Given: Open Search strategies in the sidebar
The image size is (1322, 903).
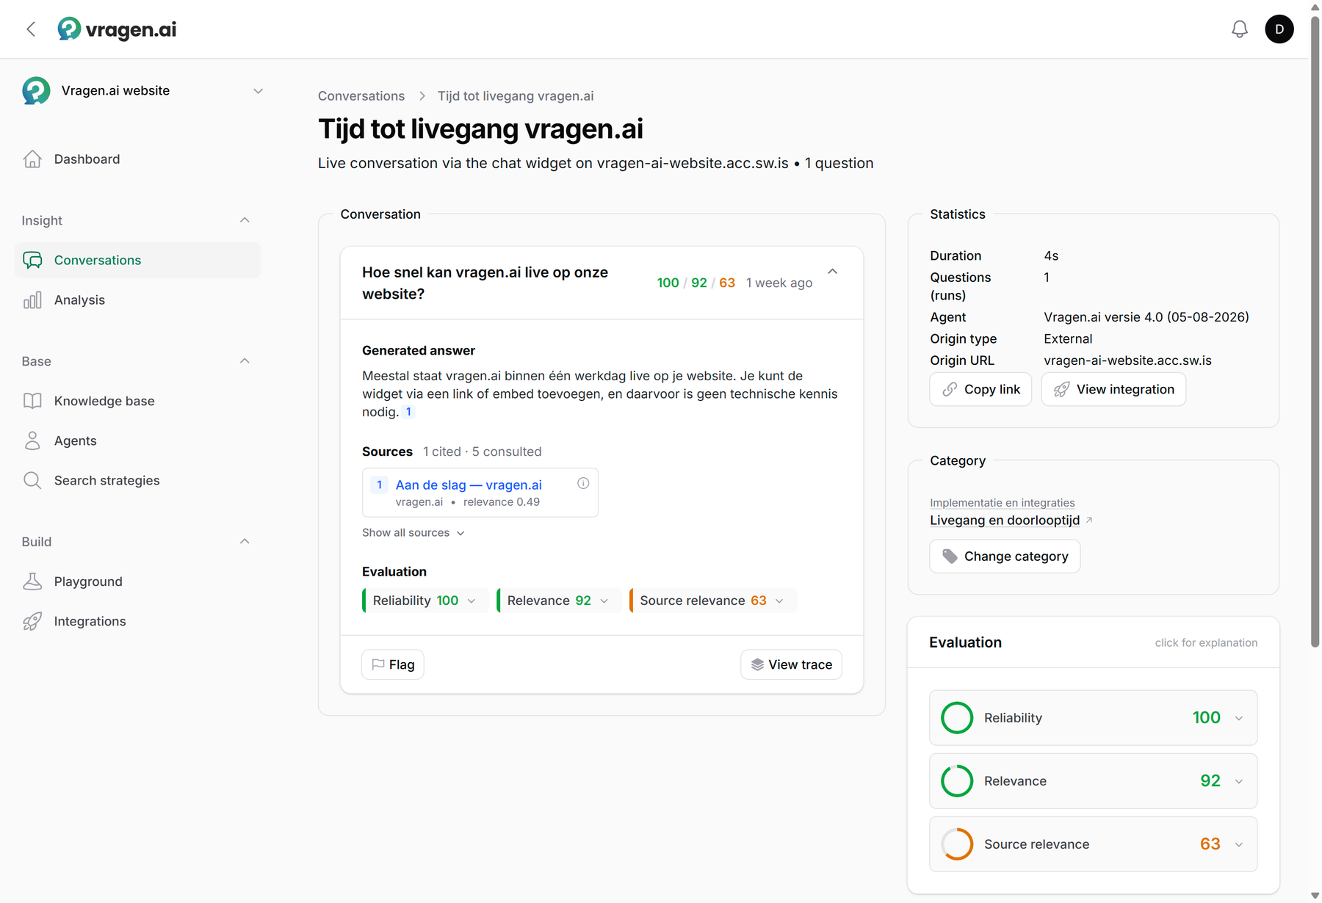Looking at the screenshot, I should point(137,481).
